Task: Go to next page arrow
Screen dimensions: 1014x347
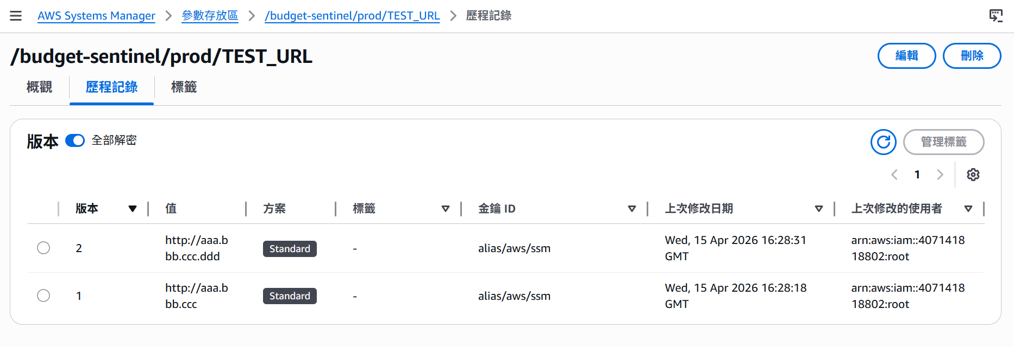Action: pos(940,175)
